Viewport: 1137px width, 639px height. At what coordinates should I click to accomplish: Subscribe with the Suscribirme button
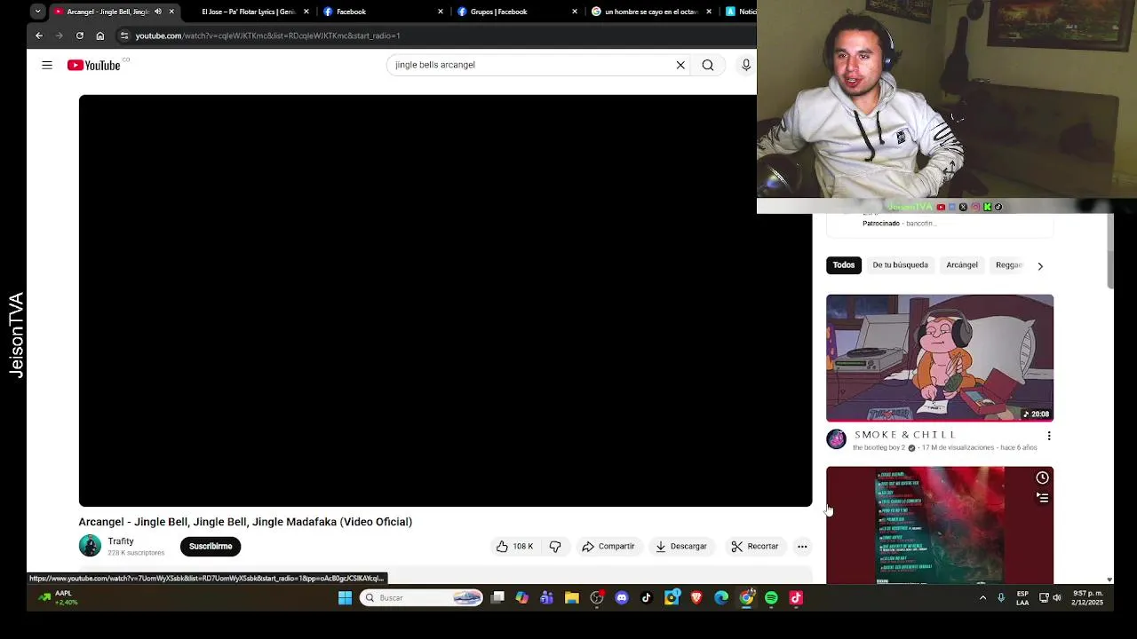(x=211, y=547)
